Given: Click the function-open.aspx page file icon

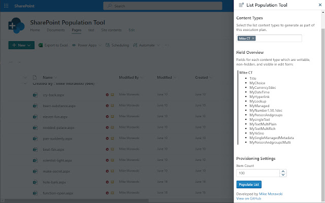Looking at the screenshot, I should [x=35, y=193].
